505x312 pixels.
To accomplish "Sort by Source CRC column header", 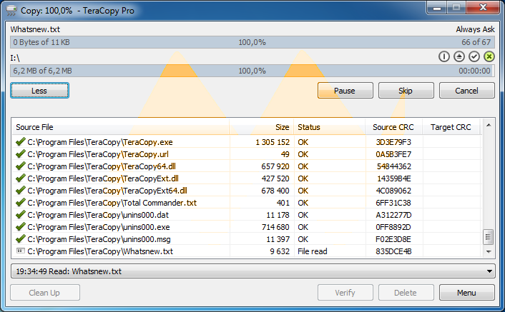I will coord(393,127).
